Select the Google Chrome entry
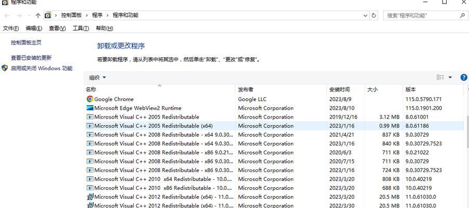 coord(275,99)
